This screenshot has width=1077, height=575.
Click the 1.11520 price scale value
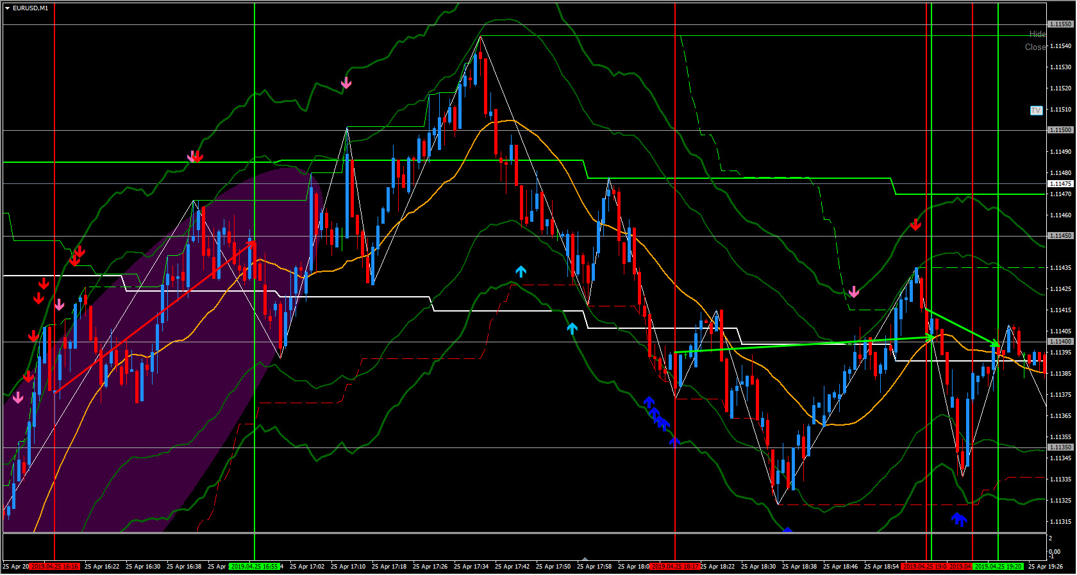[1060, 88]
